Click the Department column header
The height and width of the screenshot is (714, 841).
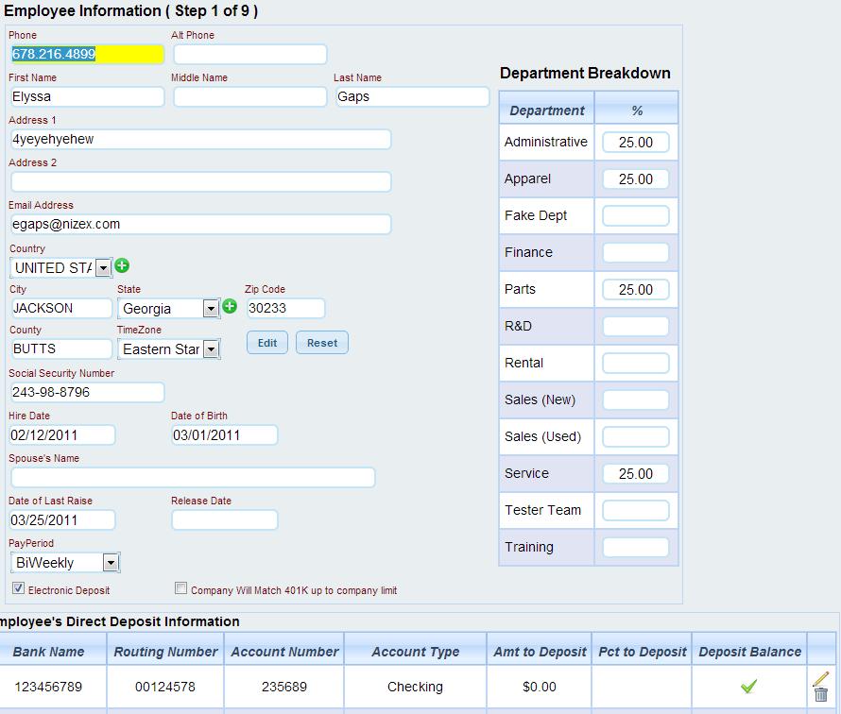coord(546,110)
